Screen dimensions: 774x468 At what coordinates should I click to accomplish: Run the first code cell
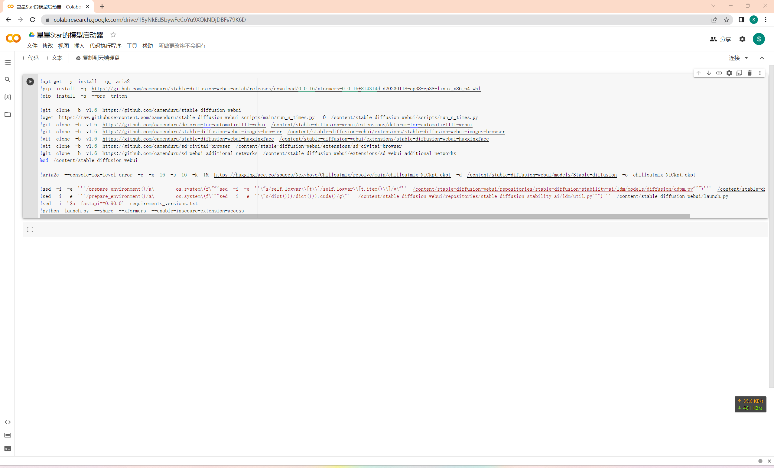30,82
